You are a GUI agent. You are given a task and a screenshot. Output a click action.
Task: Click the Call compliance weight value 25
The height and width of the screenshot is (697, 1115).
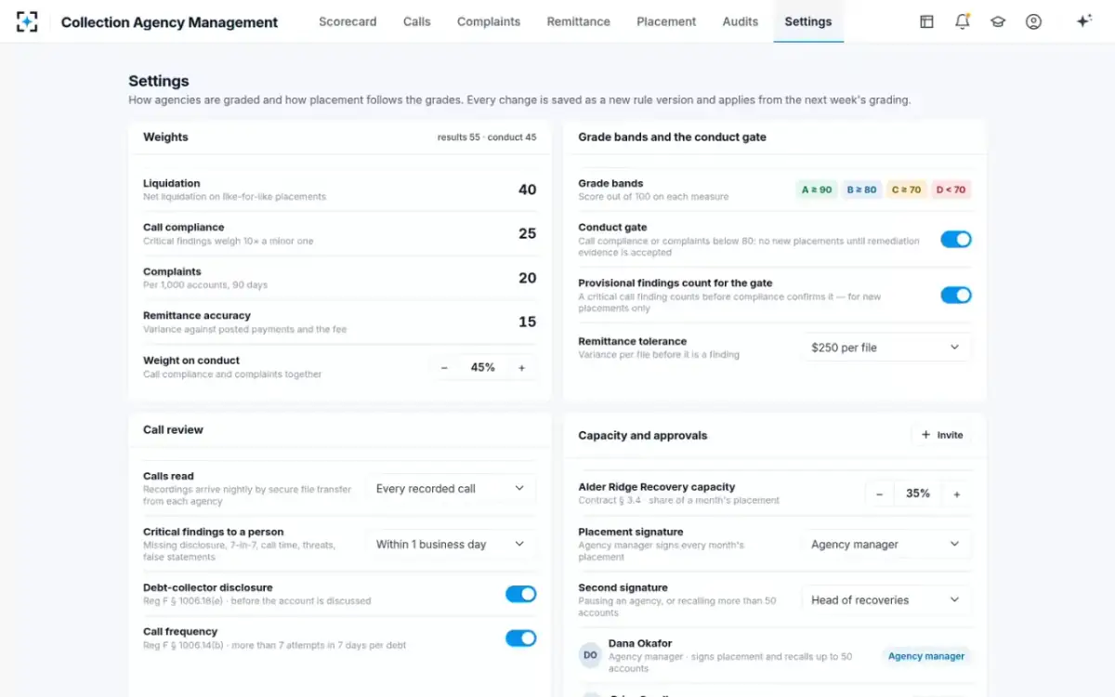pos(527,233)
